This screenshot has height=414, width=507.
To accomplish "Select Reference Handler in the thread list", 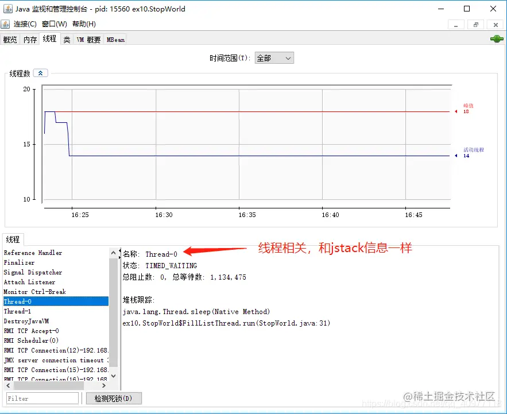I will pos(56,253).
